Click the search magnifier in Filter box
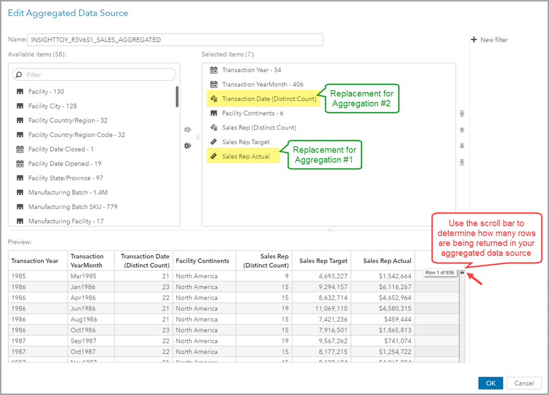 point(19,75)
